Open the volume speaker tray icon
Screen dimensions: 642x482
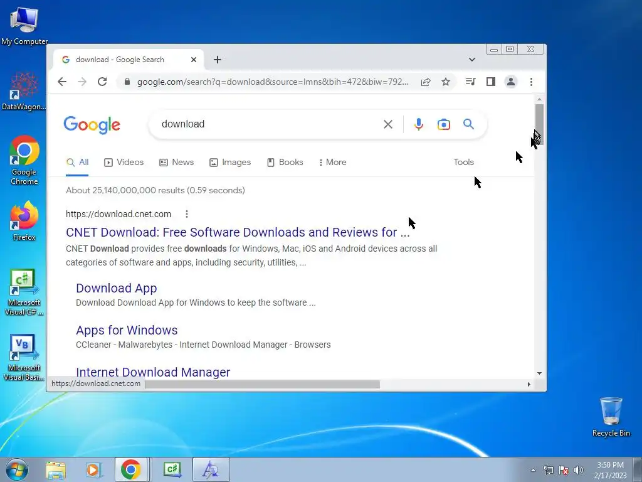point(579,470)
